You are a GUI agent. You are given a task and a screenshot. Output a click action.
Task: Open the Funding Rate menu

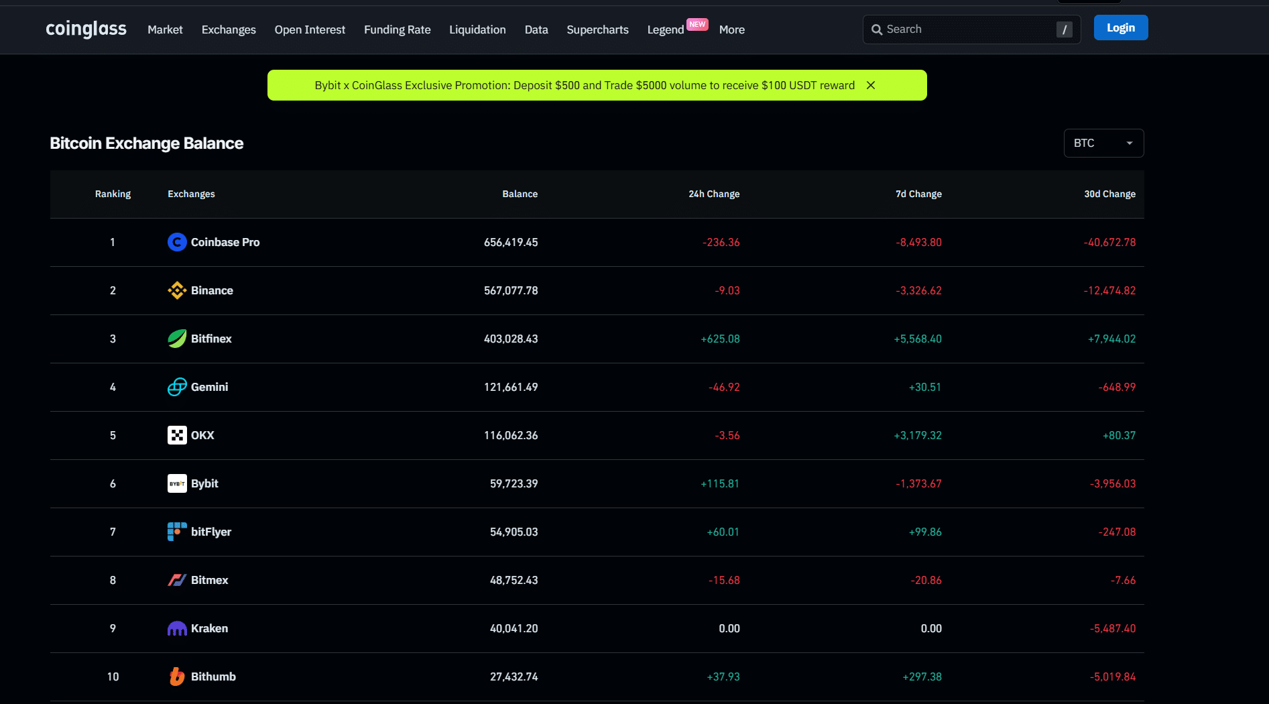(397, 30)
